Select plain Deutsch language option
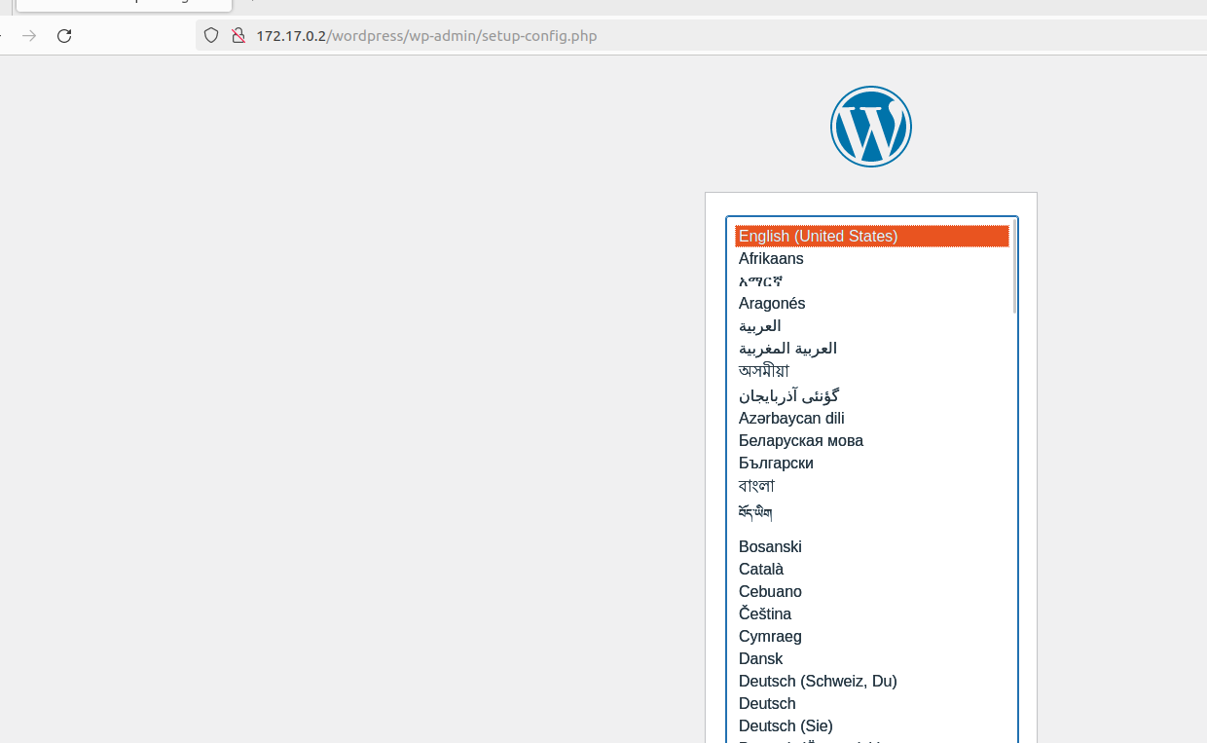The width and height of the screenshot is (1207, 743). click(x=871, y=704)
